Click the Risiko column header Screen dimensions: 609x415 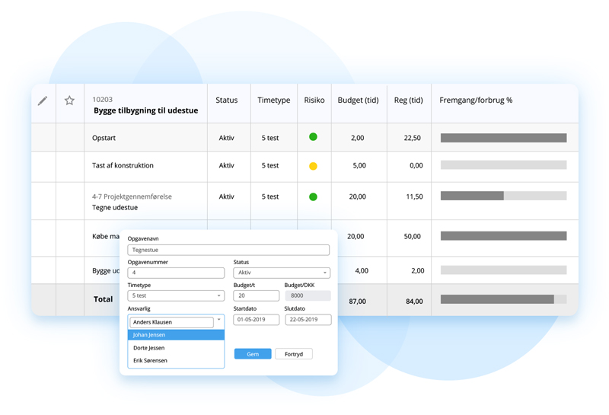[x=314, y=101]
